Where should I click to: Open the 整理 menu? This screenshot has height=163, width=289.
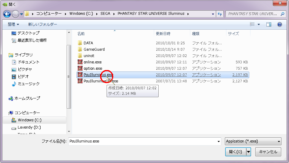(x=13, y=24)
